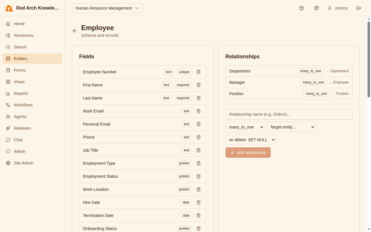
Task: Open Human Resource Management workspace dropdown
Action: (x=107, y=8)
